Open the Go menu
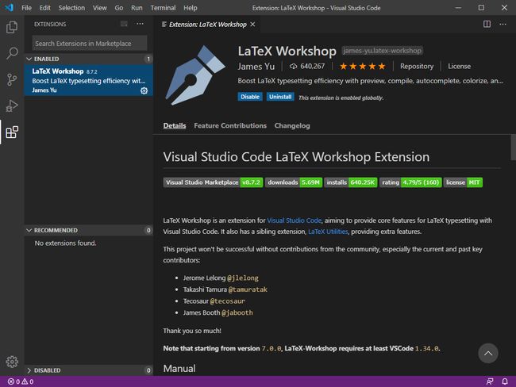Screen dimensions: 516x387 (119, 8)
